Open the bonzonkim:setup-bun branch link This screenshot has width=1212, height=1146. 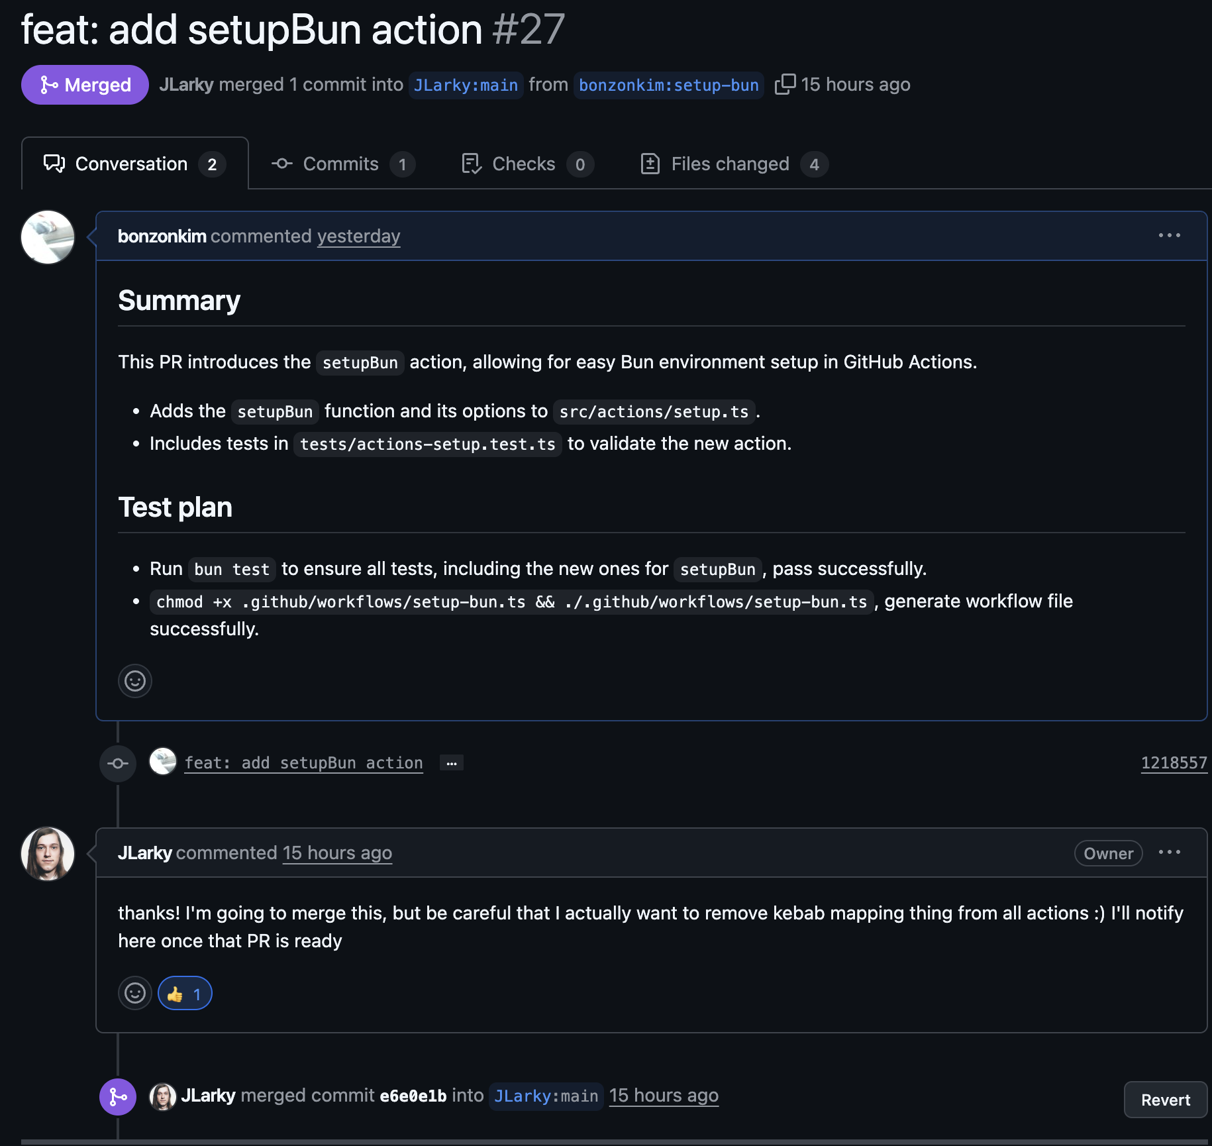pyautogui.click(x=668, y=85)
